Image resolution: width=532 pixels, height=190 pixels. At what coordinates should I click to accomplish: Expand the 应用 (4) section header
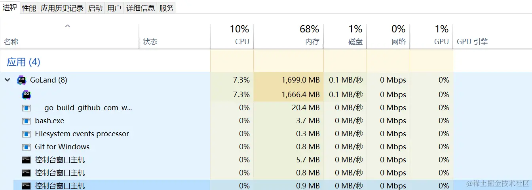pos(23,62)
